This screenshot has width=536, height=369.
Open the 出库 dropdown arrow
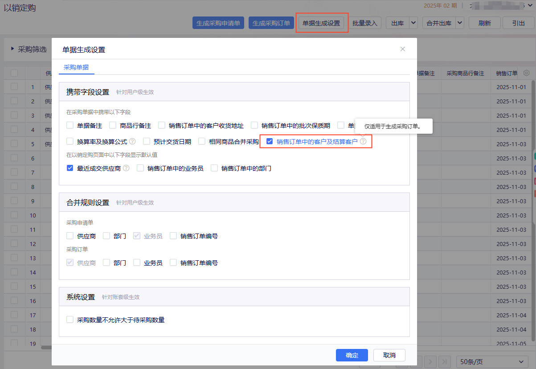(x=413, y=23)
